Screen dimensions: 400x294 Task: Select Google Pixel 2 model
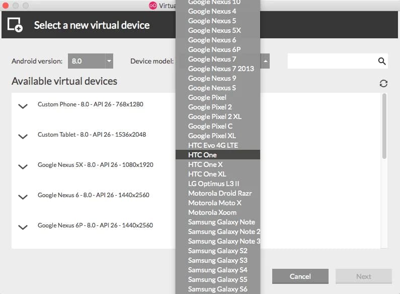click(x=218, y=107)
